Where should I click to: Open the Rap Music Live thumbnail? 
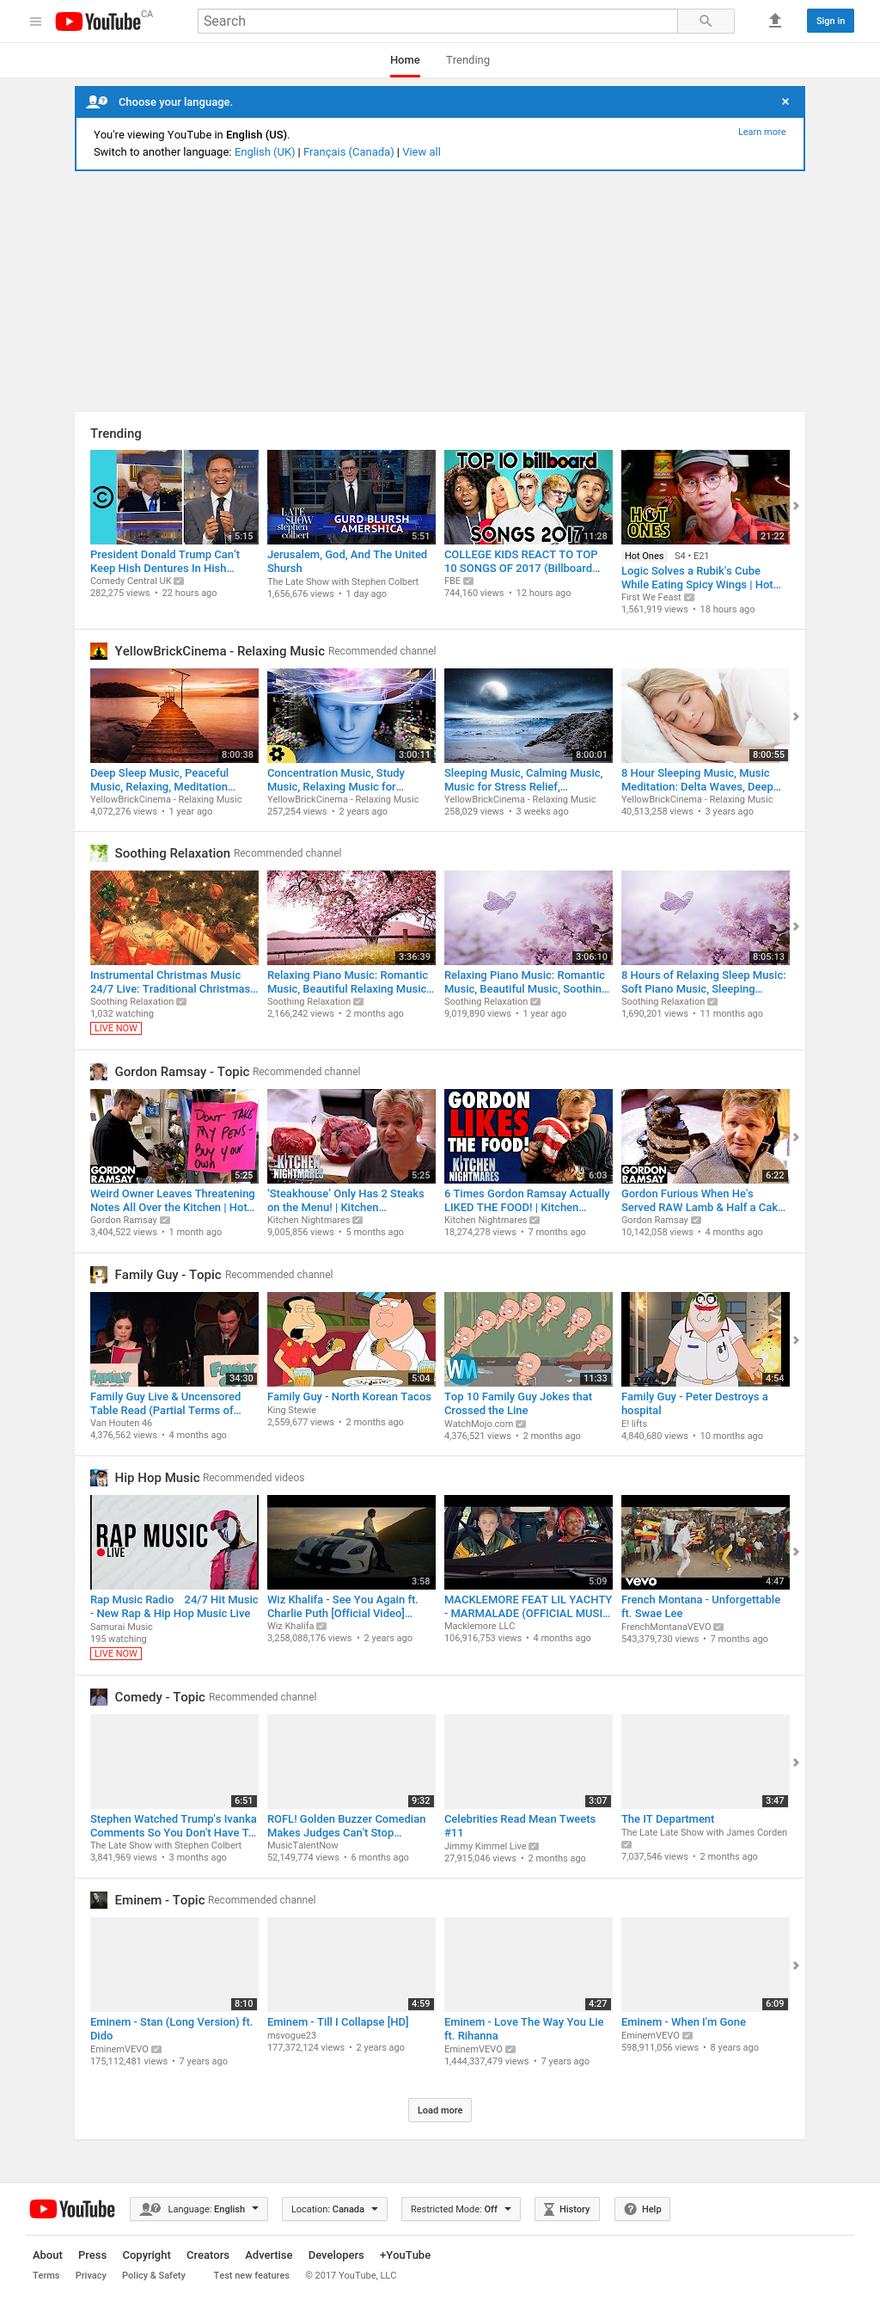[x=174, y=1542]
